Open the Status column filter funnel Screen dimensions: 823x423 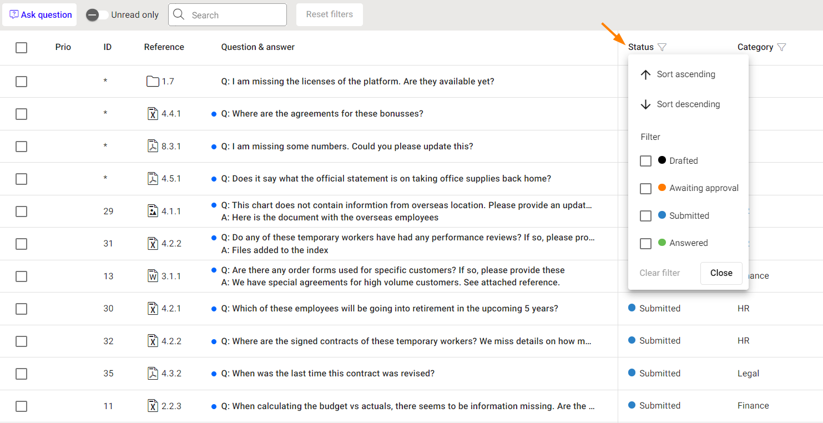coord(662,47)
